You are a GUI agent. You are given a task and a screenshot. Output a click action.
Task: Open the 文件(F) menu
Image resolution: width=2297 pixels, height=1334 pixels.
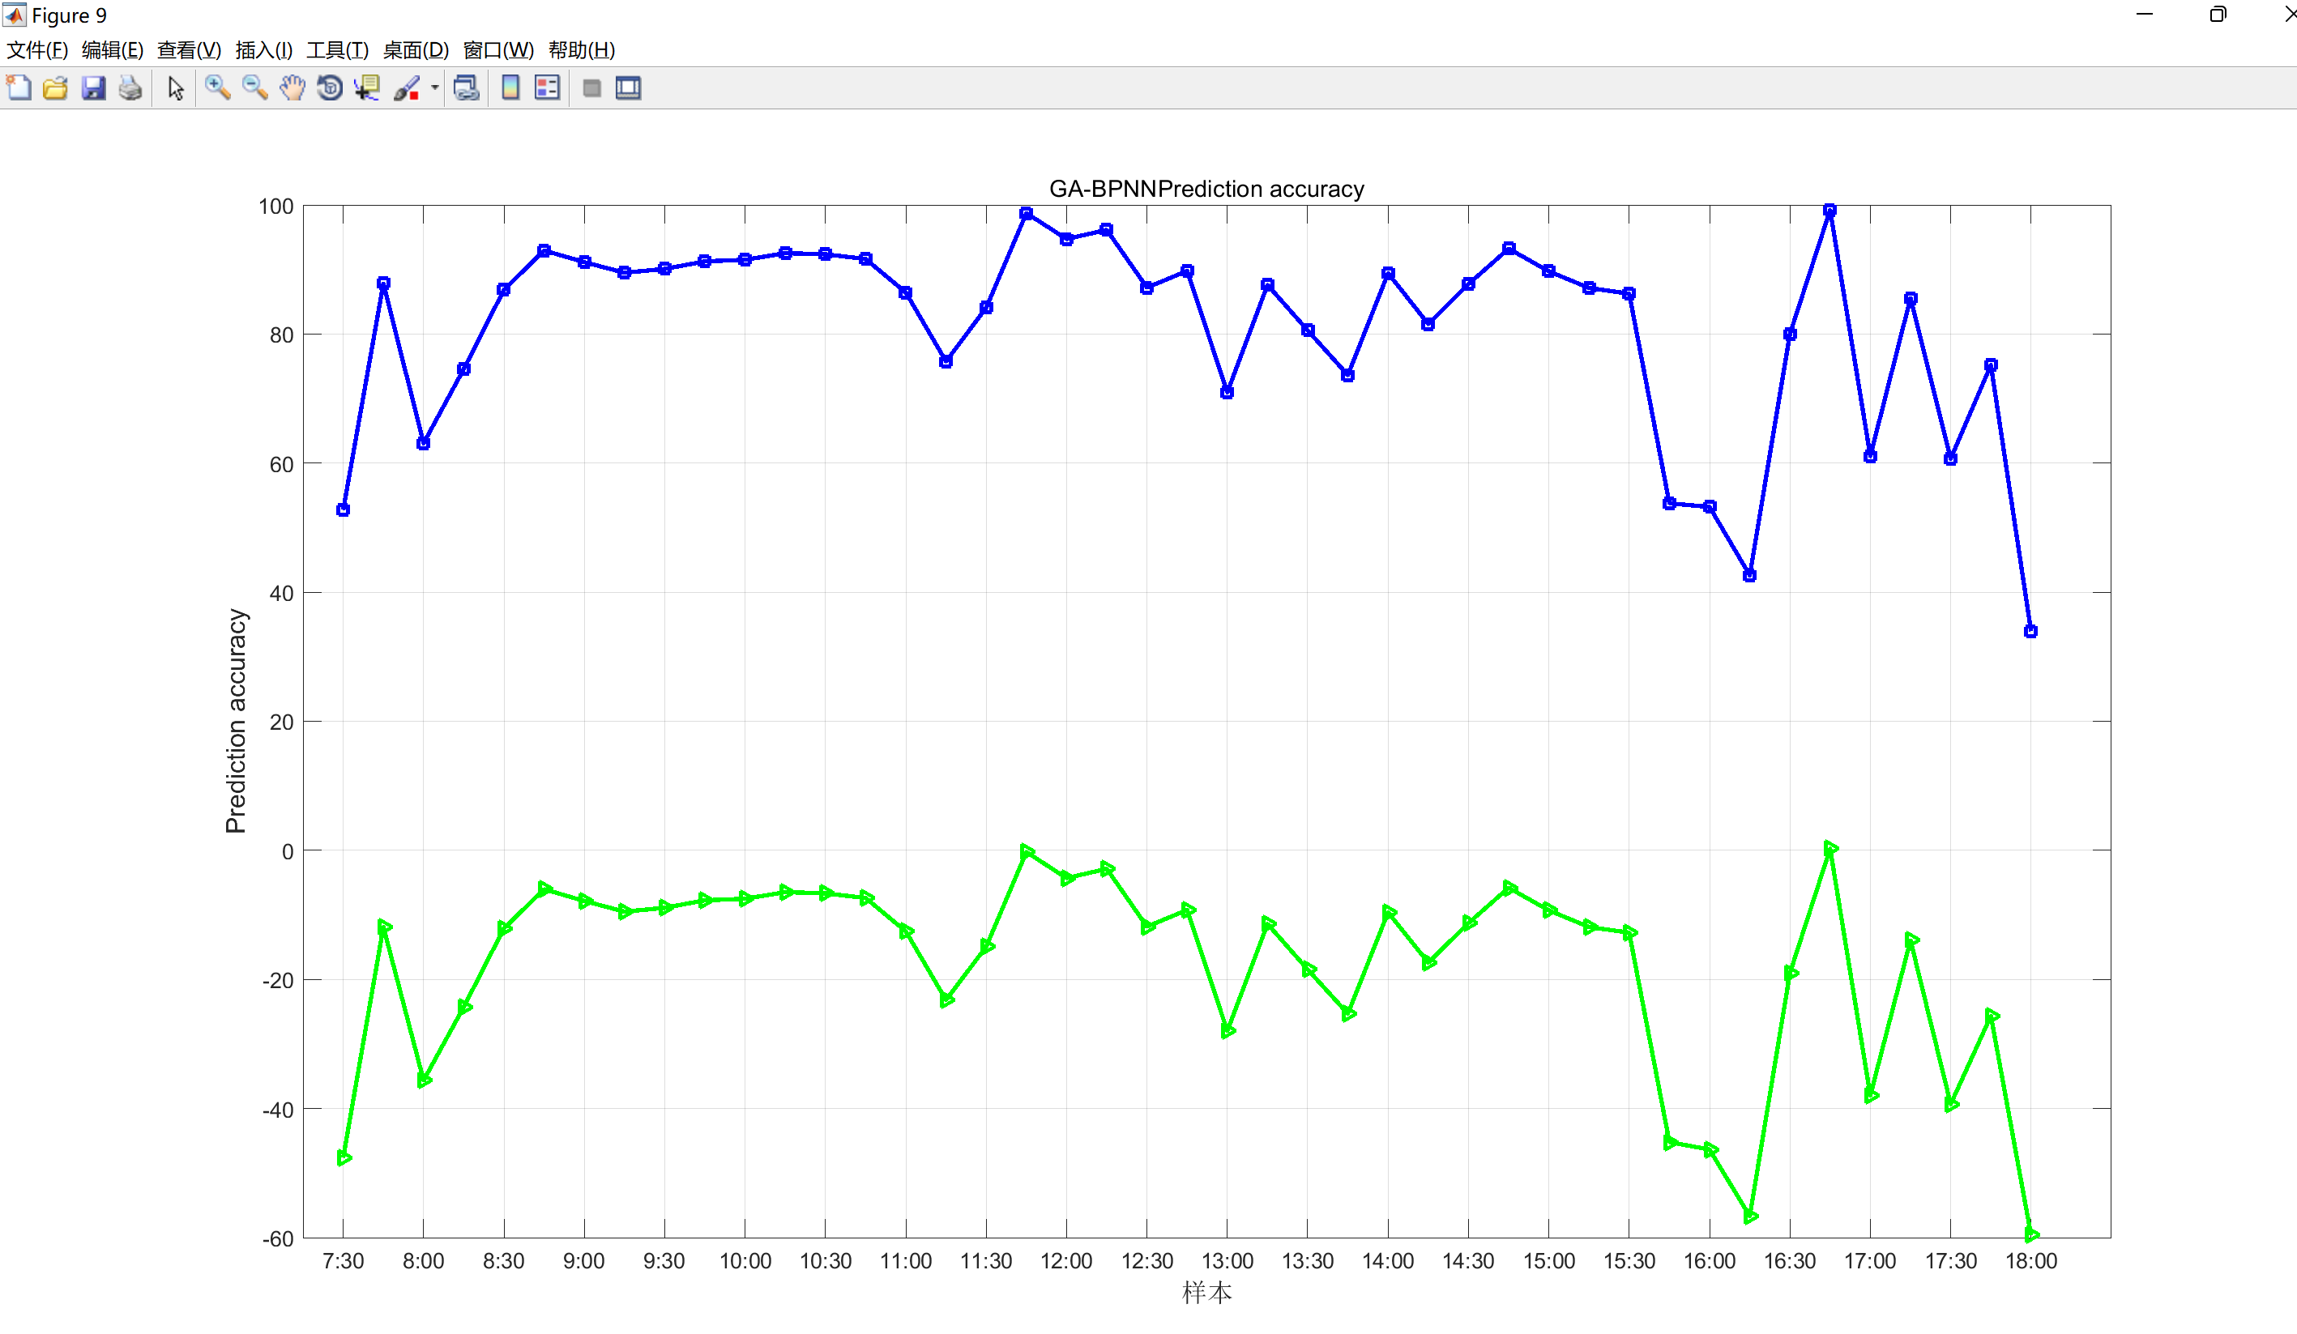coord(36,50)
